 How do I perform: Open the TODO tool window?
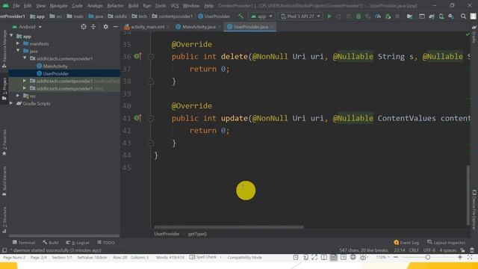pos(106,242)
